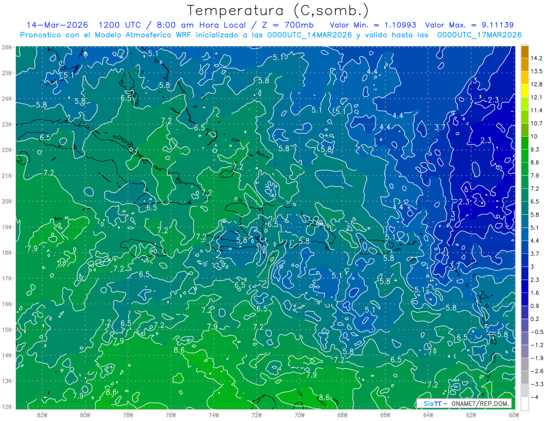Click the '76W' longitude axis label

[x=171, y=415]
